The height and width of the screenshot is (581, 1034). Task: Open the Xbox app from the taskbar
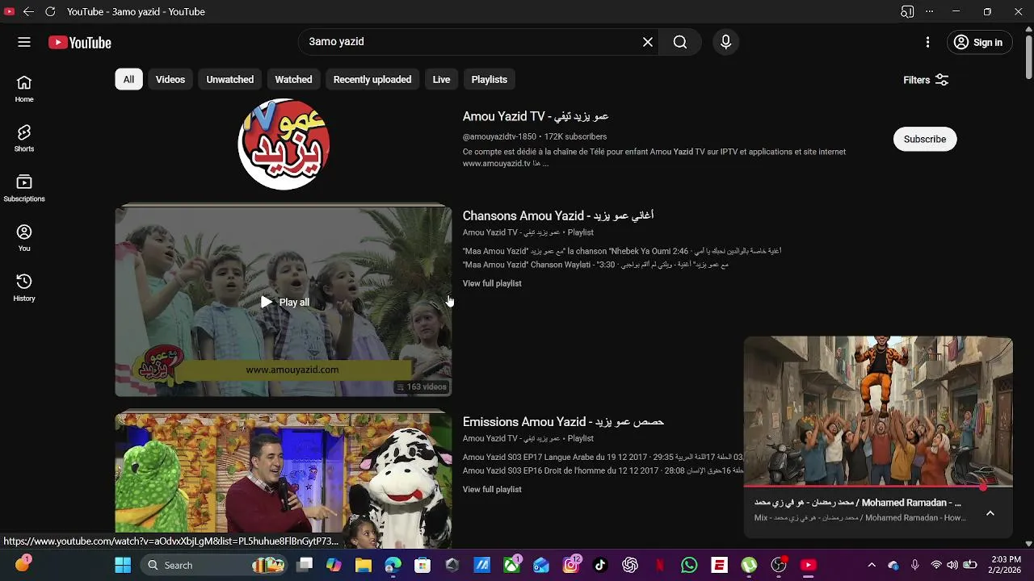pyautogui.click(x=512, y=565)
